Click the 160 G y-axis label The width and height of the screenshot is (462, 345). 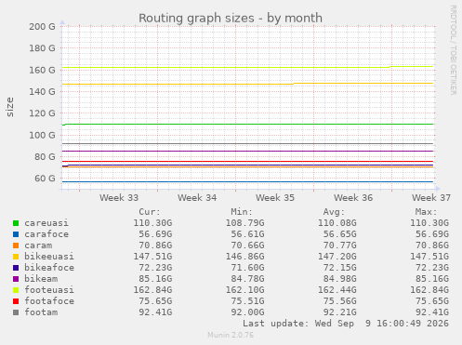pyautogui.click(x=42, y=70)
